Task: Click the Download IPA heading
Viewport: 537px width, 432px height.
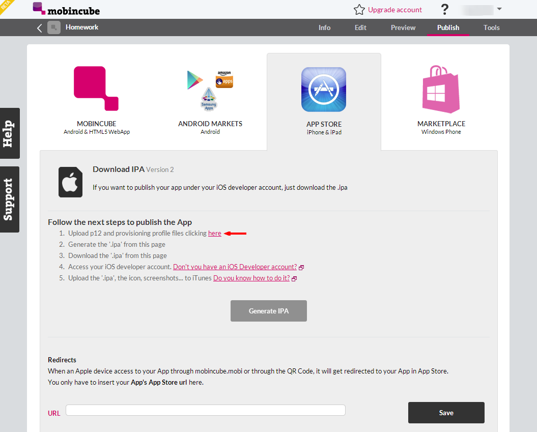Action: pos(119,169)
